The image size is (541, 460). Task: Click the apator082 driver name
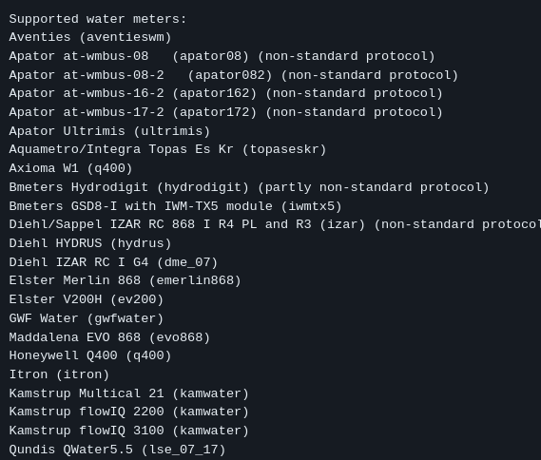[x=230, y=75]
